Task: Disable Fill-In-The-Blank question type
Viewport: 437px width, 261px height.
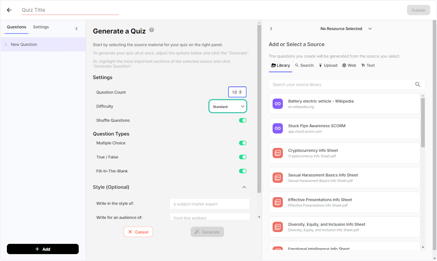Action: (243, 171)
